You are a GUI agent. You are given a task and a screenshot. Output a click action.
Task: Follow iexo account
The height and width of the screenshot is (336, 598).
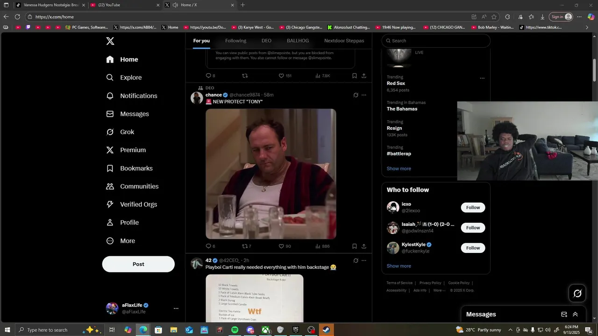[473, 207]
